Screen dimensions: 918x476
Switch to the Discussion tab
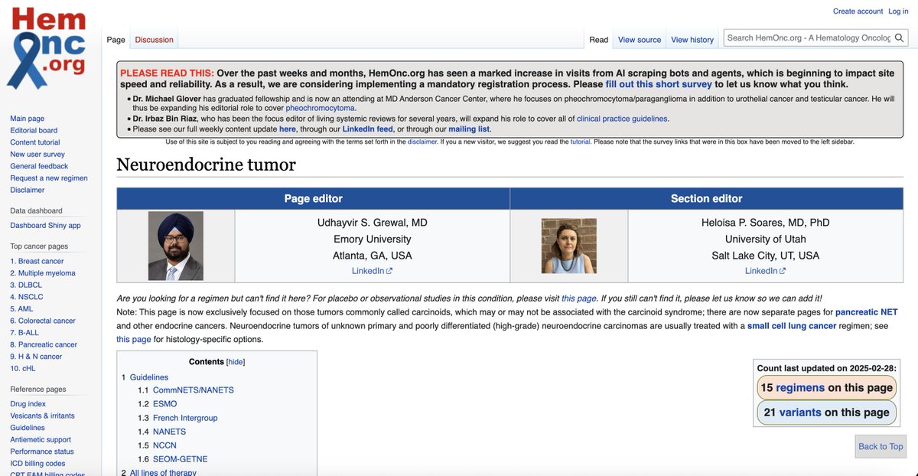(x=155, y=40)
